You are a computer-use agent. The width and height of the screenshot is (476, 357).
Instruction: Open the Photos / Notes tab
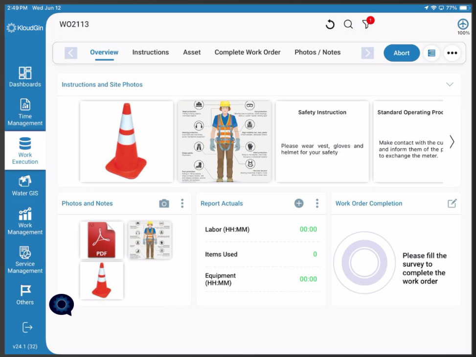tap(317, 52)
